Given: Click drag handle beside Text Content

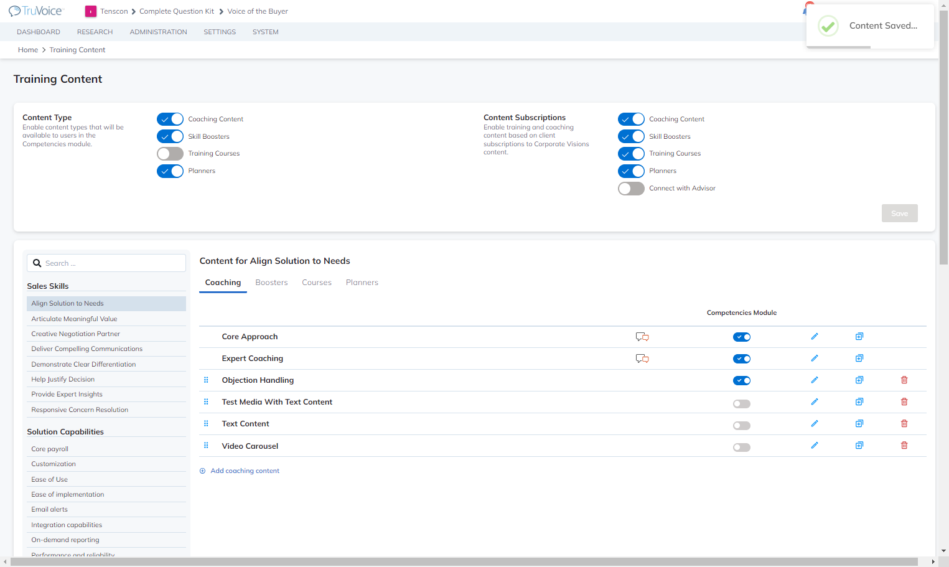Looking at the screenshot, I should (206, 424).
